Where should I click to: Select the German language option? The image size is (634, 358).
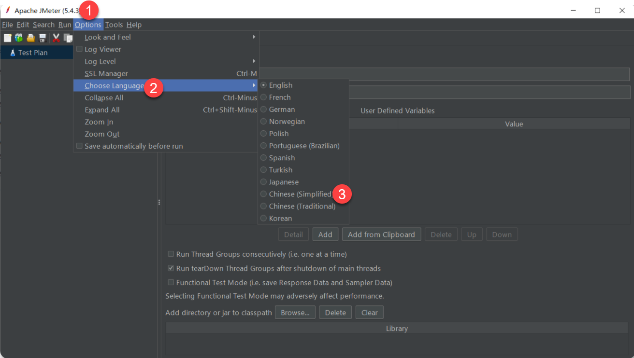[303, 109]
